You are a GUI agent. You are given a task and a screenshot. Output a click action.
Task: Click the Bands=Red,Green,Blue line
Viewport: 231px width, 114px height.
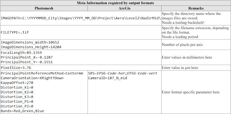22,111
